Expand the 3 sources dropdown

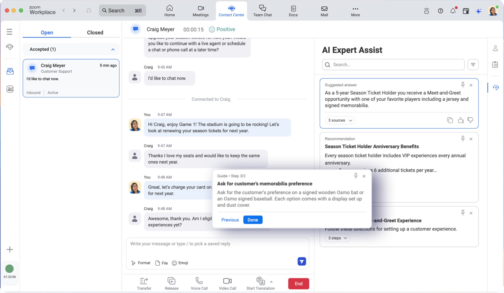[x=340, y=120]
